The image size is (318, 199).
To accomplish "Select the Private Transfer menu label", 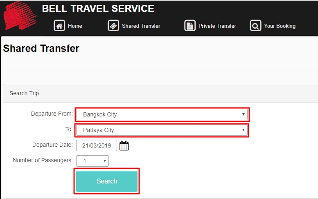I will click(217, 26).
